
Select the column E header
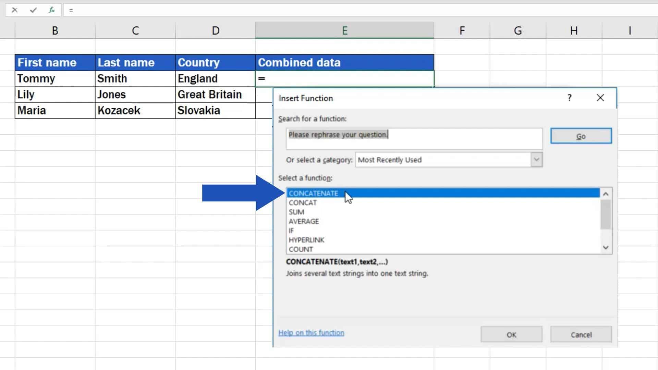coord(344,30)
